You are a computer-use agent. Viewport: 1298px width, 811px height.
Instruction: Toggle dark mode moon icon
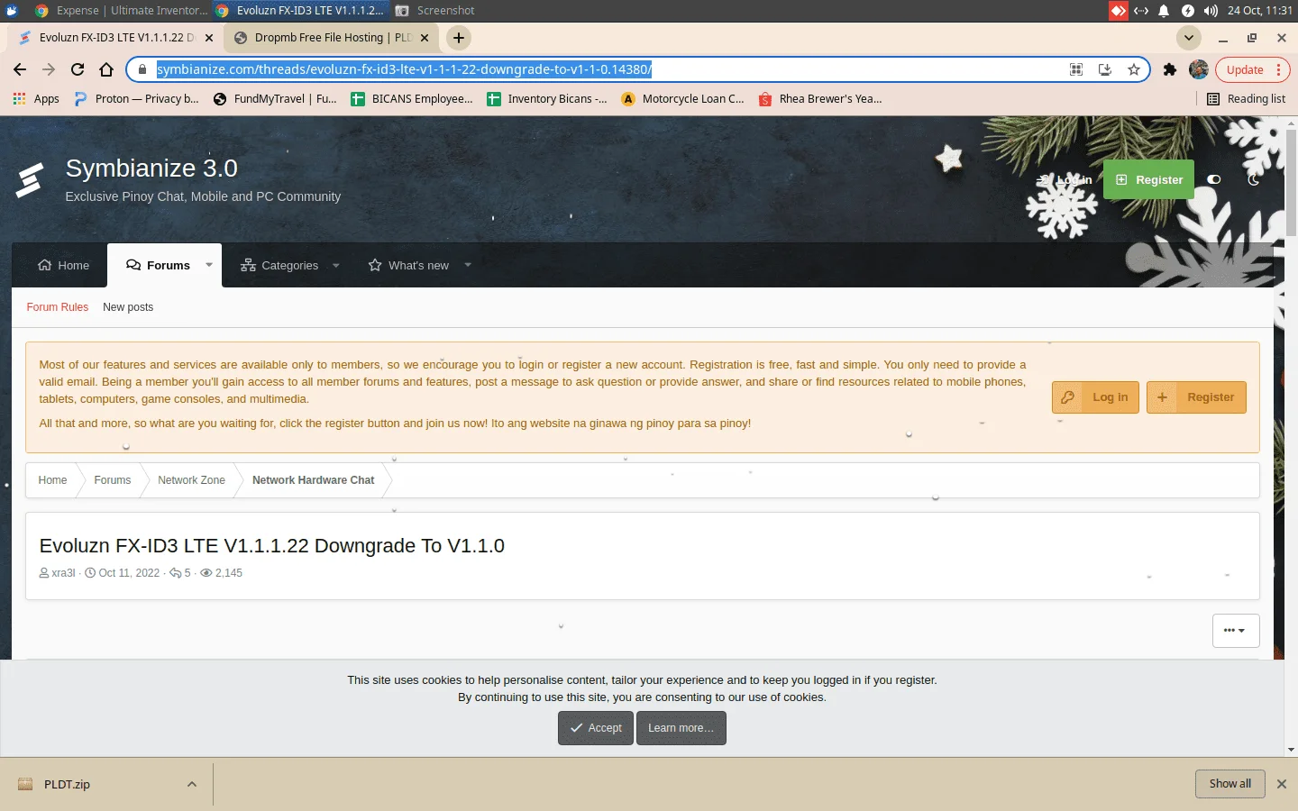pyautogui.click(x=1254, y=179)
